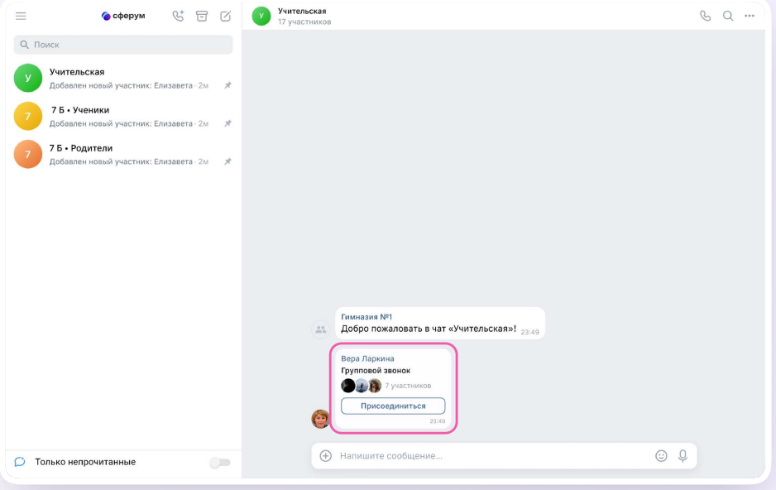Image resolution: width=776 pixels, height=490 pixels.
Task: Open chat info via the header avatar
Action: 261,16
